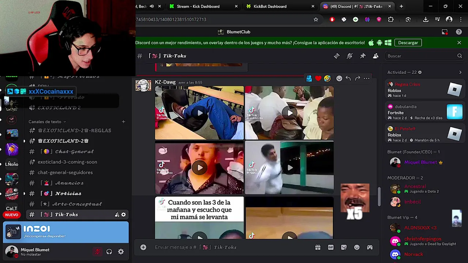The height and width of the screenshot is (263, 468).
Task: Open the KZ-Dawg avatar
Action: click(143, 85)
